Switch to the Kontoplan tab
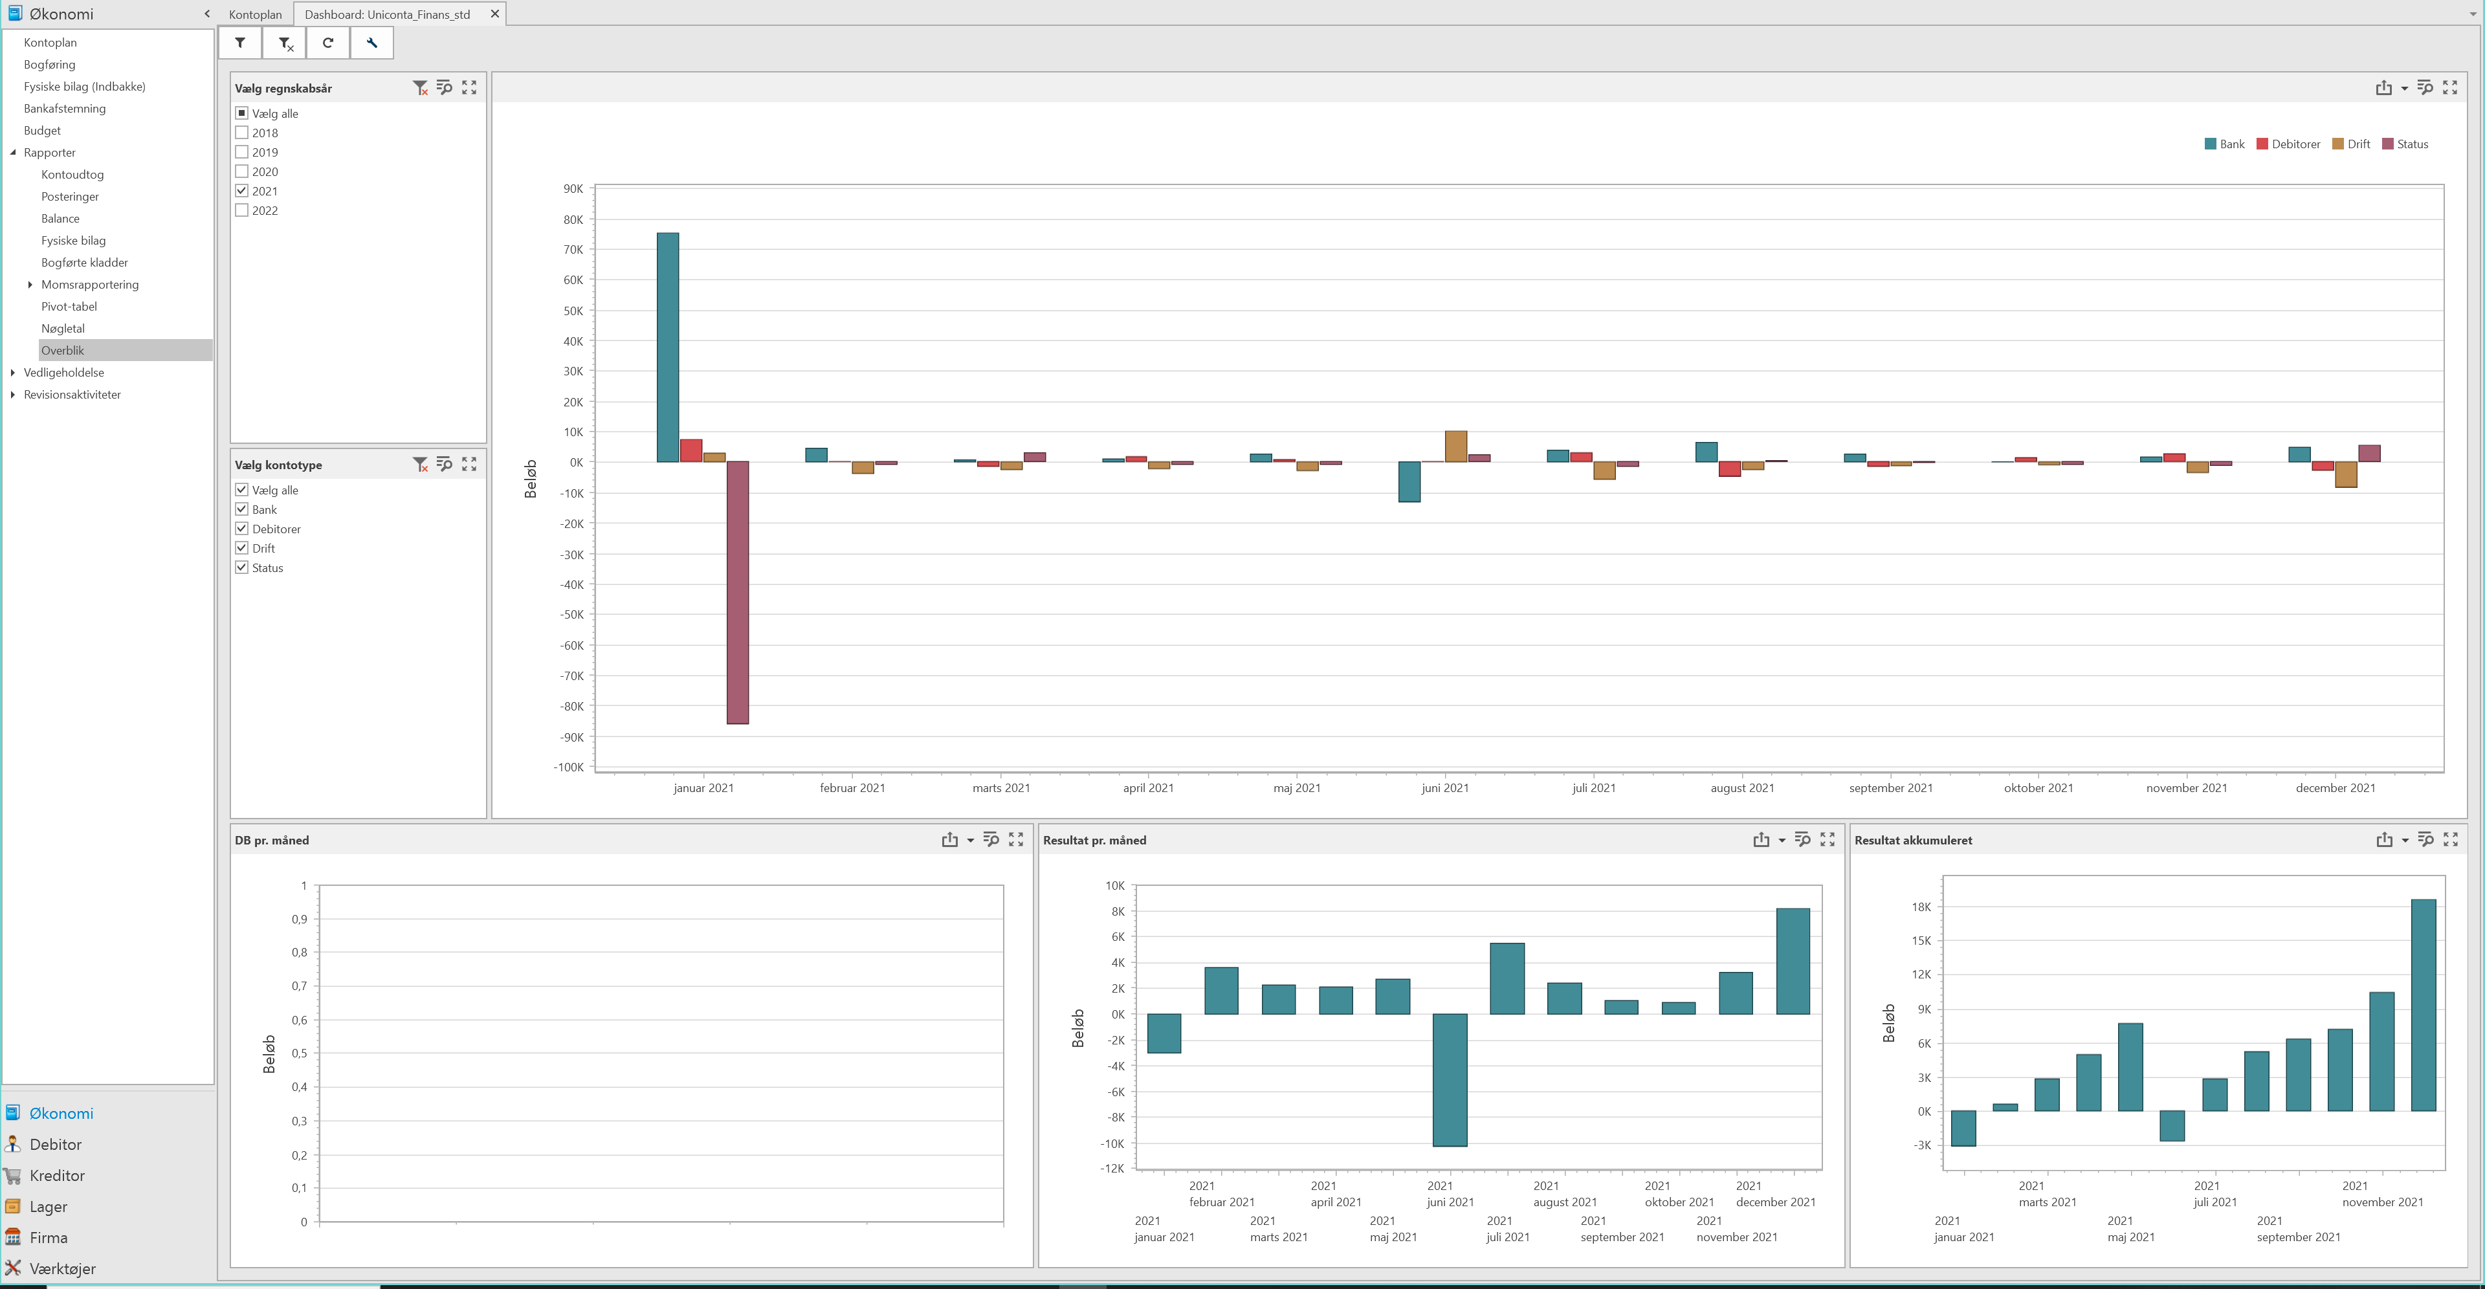 click(x=256, y=14)
